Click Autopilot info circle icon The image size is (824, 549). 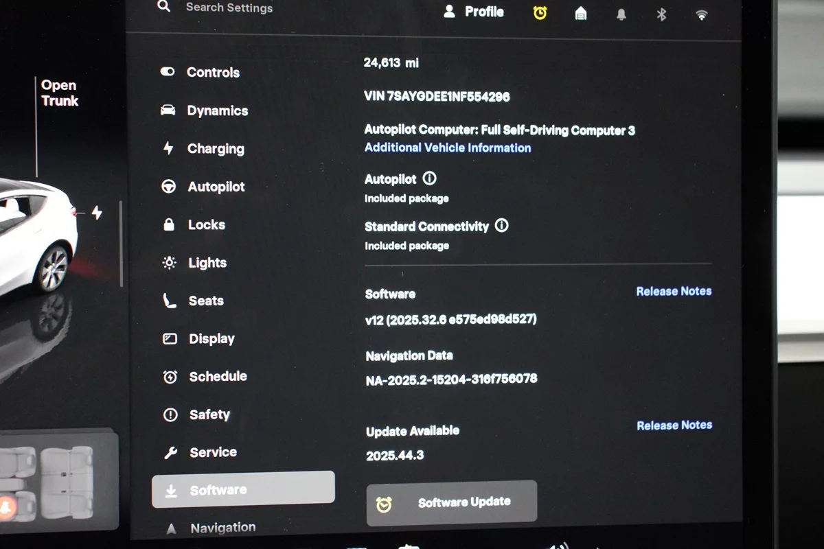[x=429, y=178]
